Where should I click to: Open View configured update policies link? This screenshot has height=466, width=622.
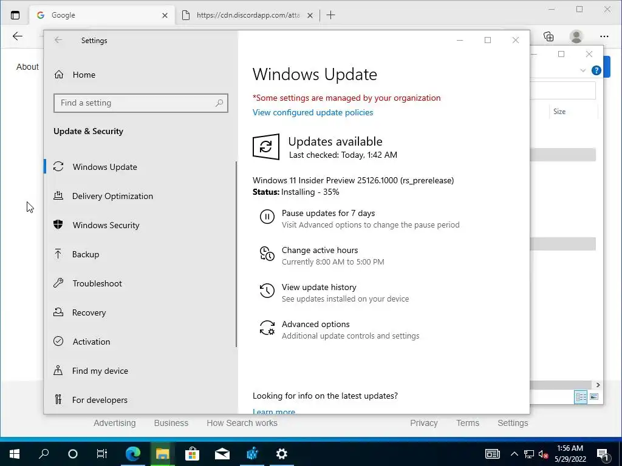point(313,112)
